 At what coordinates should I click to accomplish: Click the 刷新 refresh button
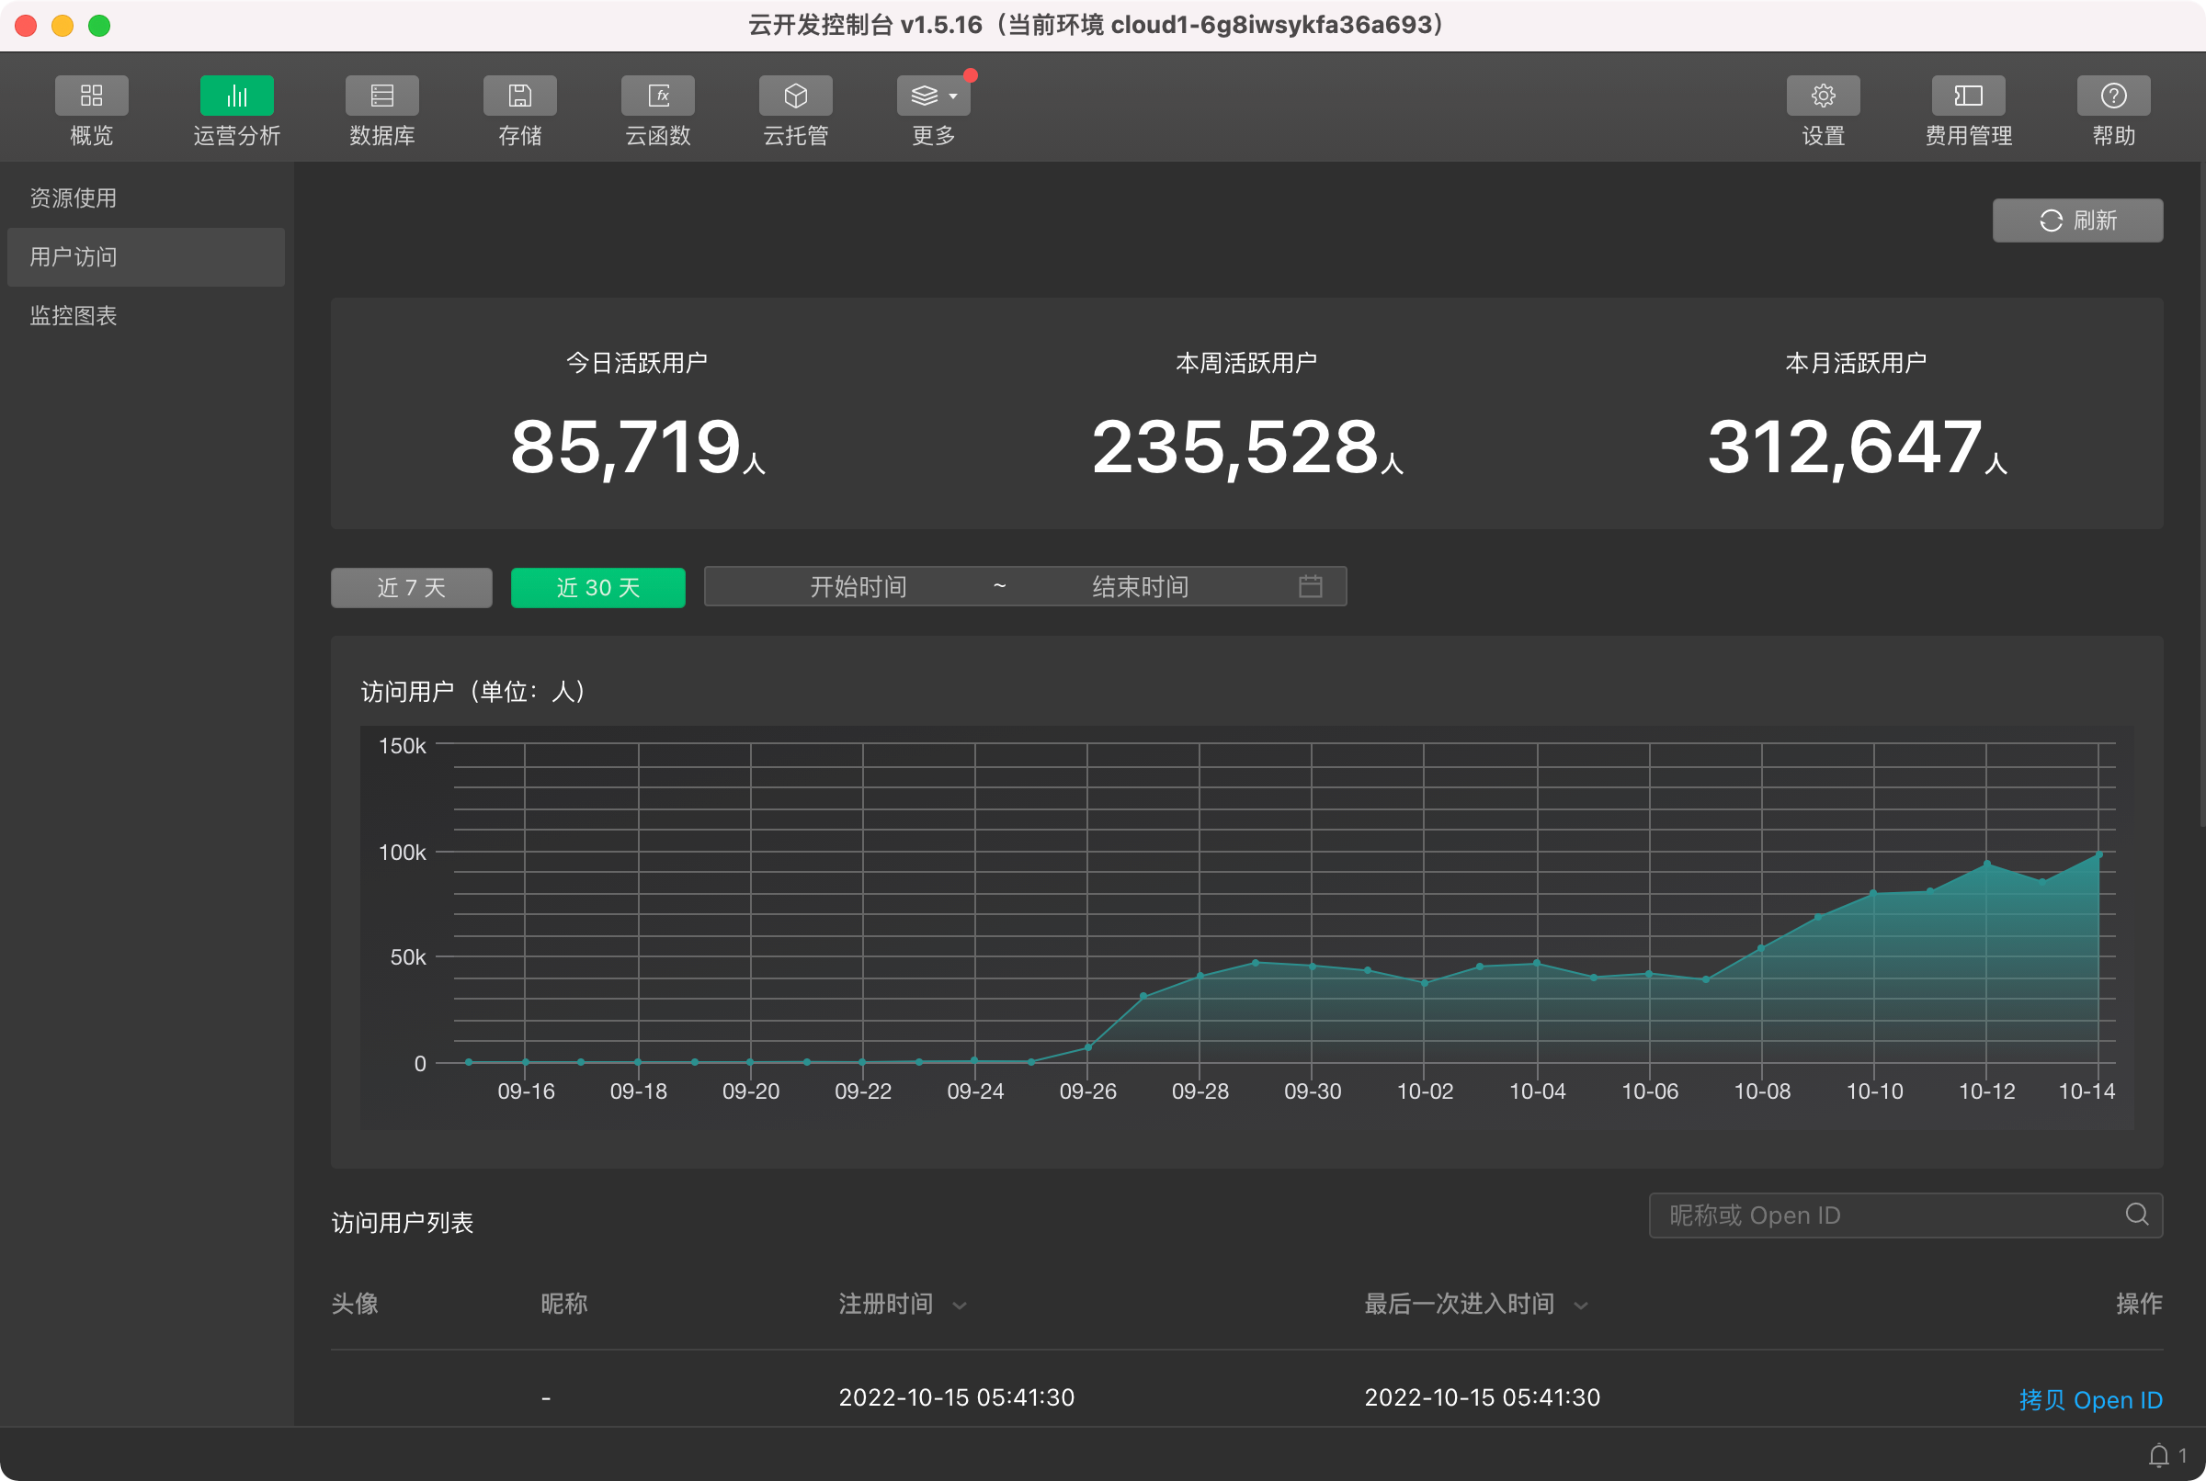coord(2076,220)
